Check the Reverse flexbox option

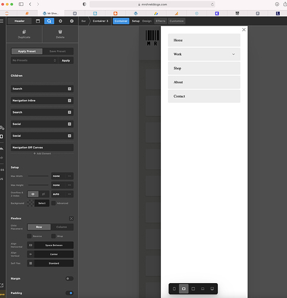(29, 236)
